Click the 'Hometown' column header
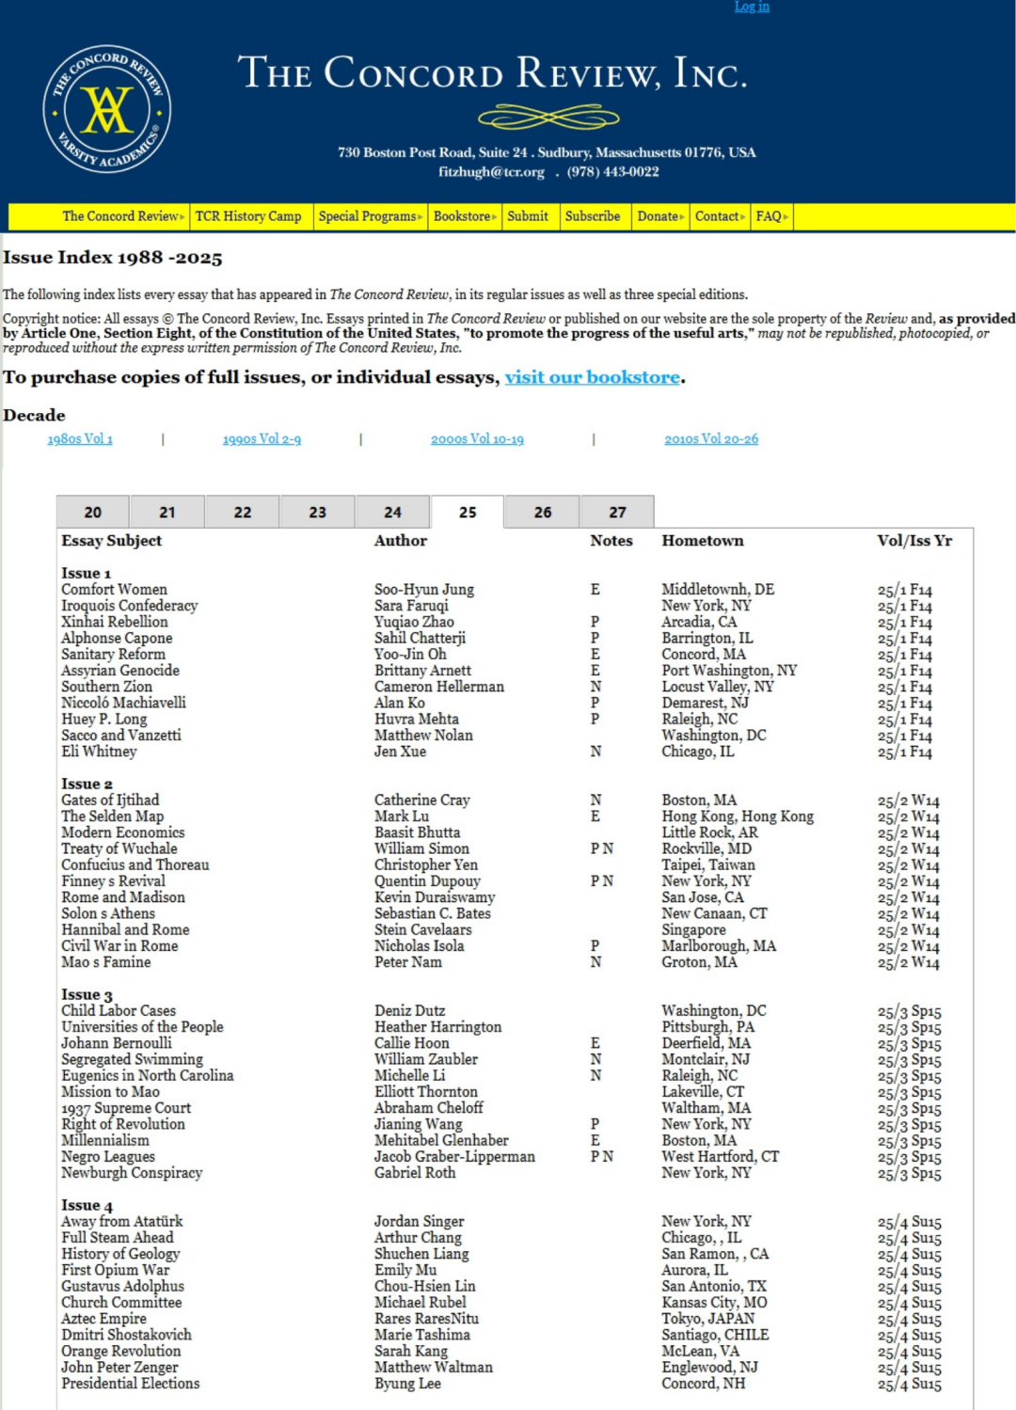 click(703, 541)
